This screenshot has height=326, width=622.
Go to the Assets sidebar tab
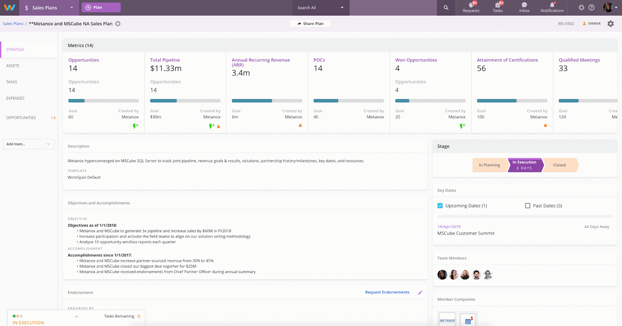(x=13, y=66)
